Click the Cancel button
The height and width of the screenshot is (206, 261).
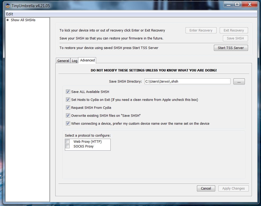(x=206, y=189)
